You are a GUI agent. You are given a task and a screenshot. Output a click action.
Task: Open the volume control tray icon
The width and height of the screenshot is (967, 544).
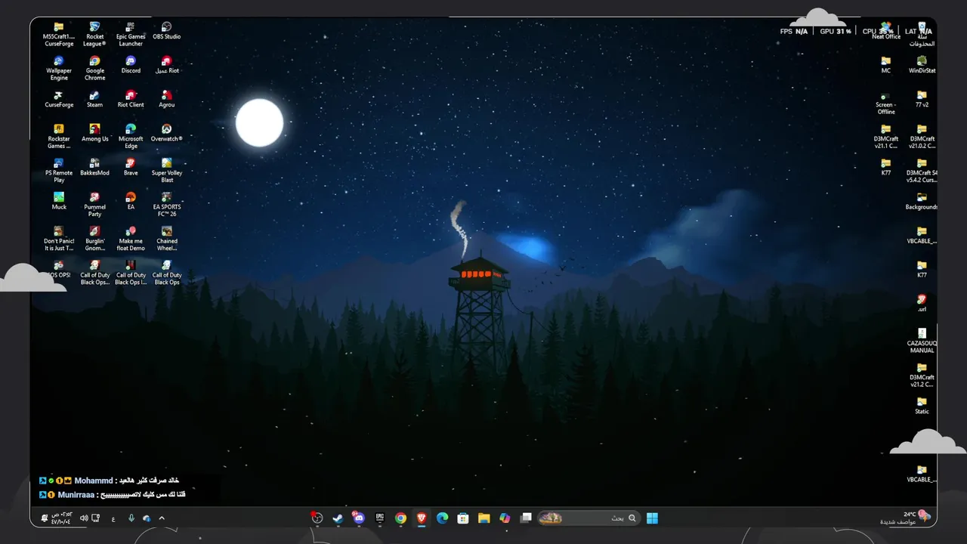click(84, 518)
